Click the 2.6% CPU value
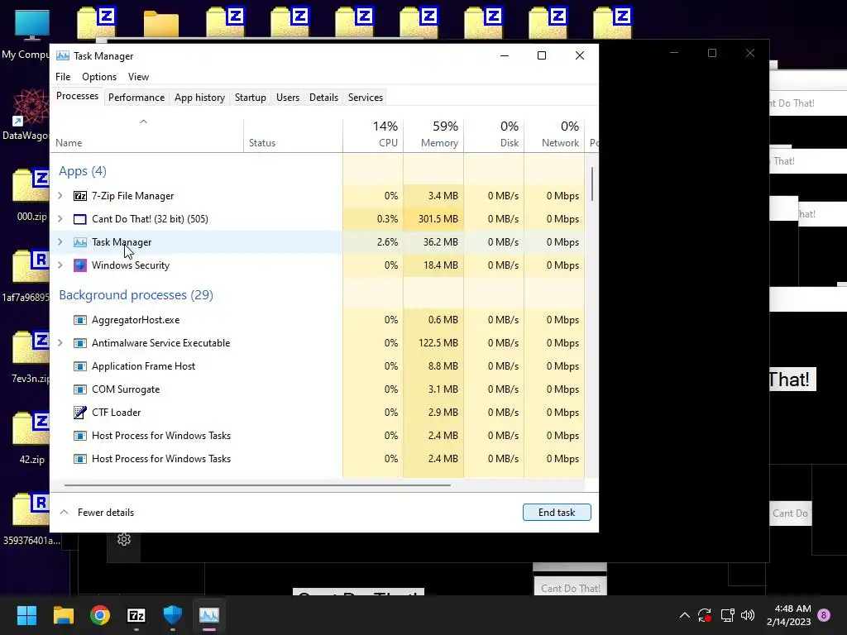This screenshot has height=635, width=847. point(387,242)
